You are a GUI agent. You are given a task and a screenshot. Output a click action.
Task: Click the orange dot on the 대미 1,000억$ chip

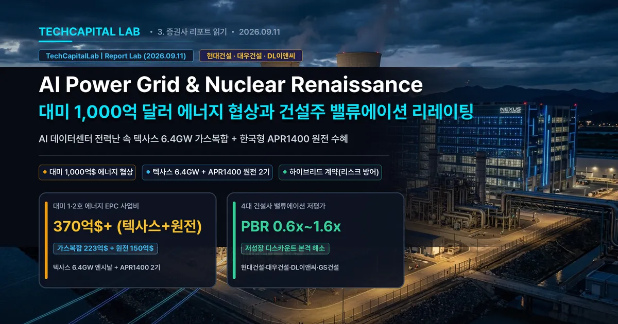coord(45,172)
